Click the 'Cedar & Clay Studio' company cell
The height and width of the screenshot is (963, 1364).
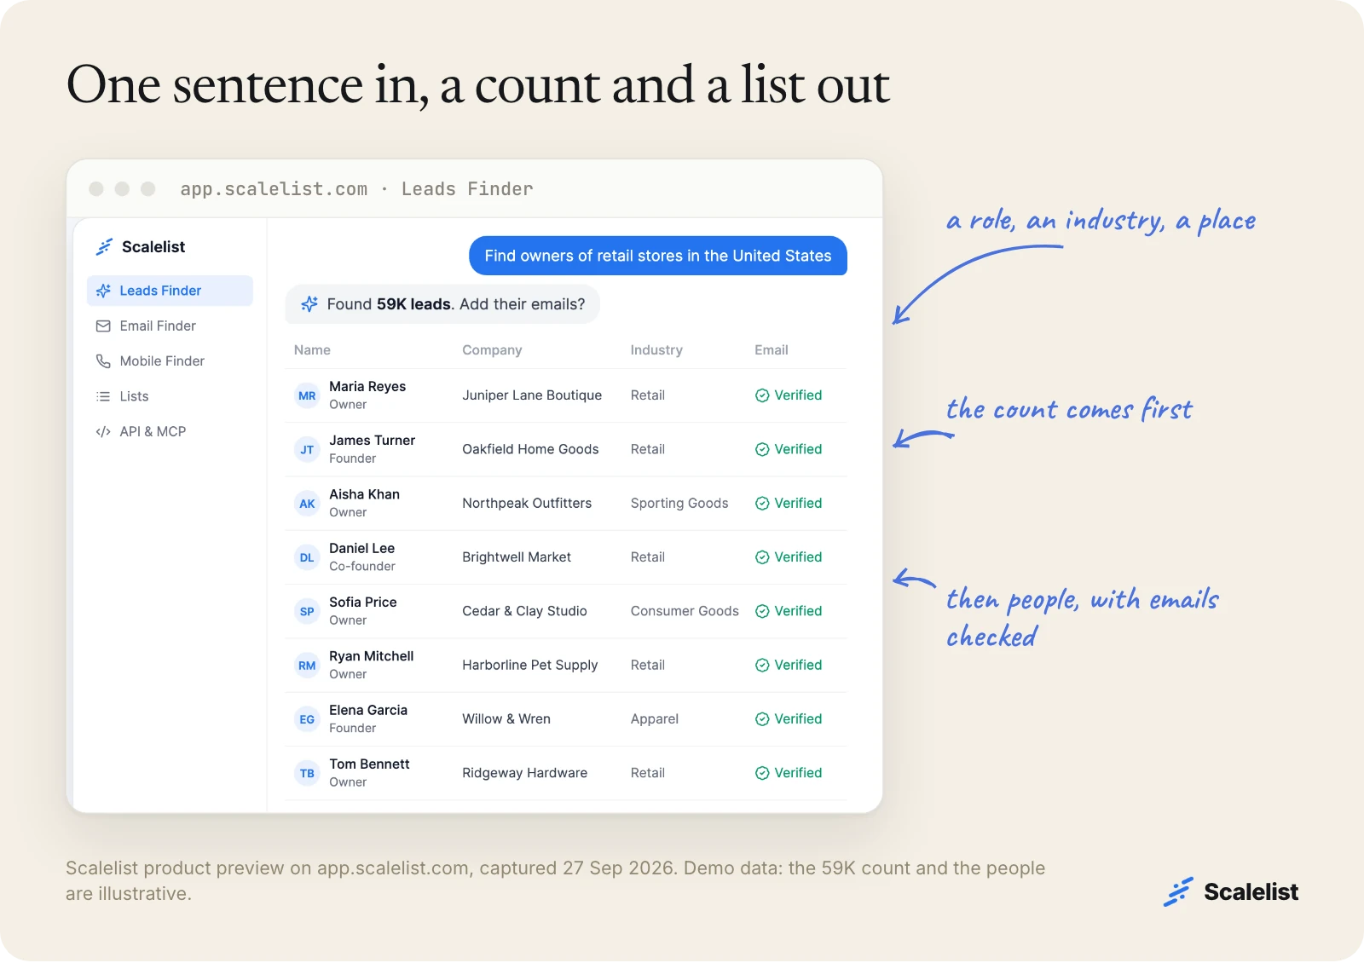point(524,611)
